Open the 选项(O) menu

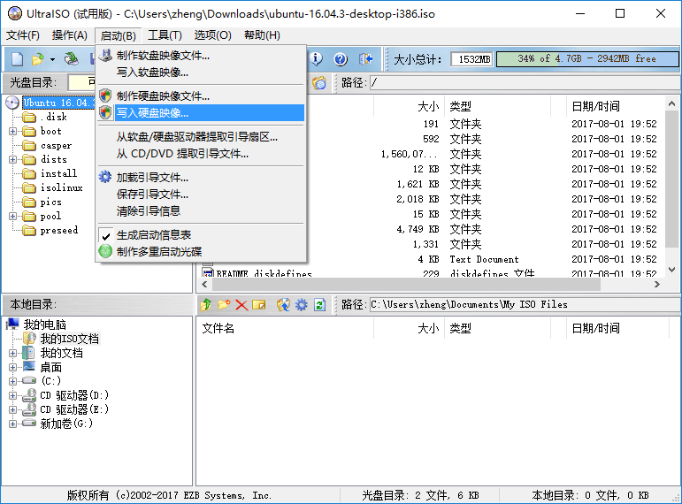pos(212,35)
